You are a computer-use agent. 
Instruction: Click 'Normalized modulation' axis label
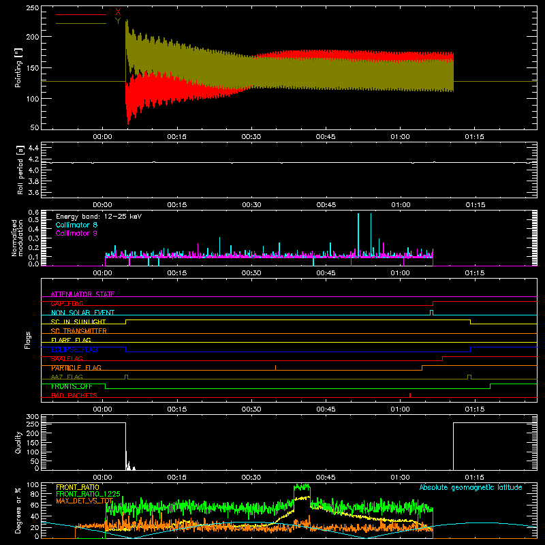pyautogui.click(x=18, y=238)
